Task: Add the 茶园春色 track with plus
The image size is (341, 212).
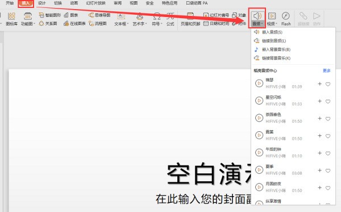Action: tap(319, 118)
